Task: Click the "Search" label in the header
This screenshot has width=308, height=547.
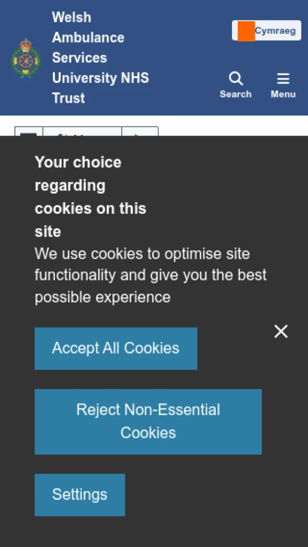Action: point(236,95)
